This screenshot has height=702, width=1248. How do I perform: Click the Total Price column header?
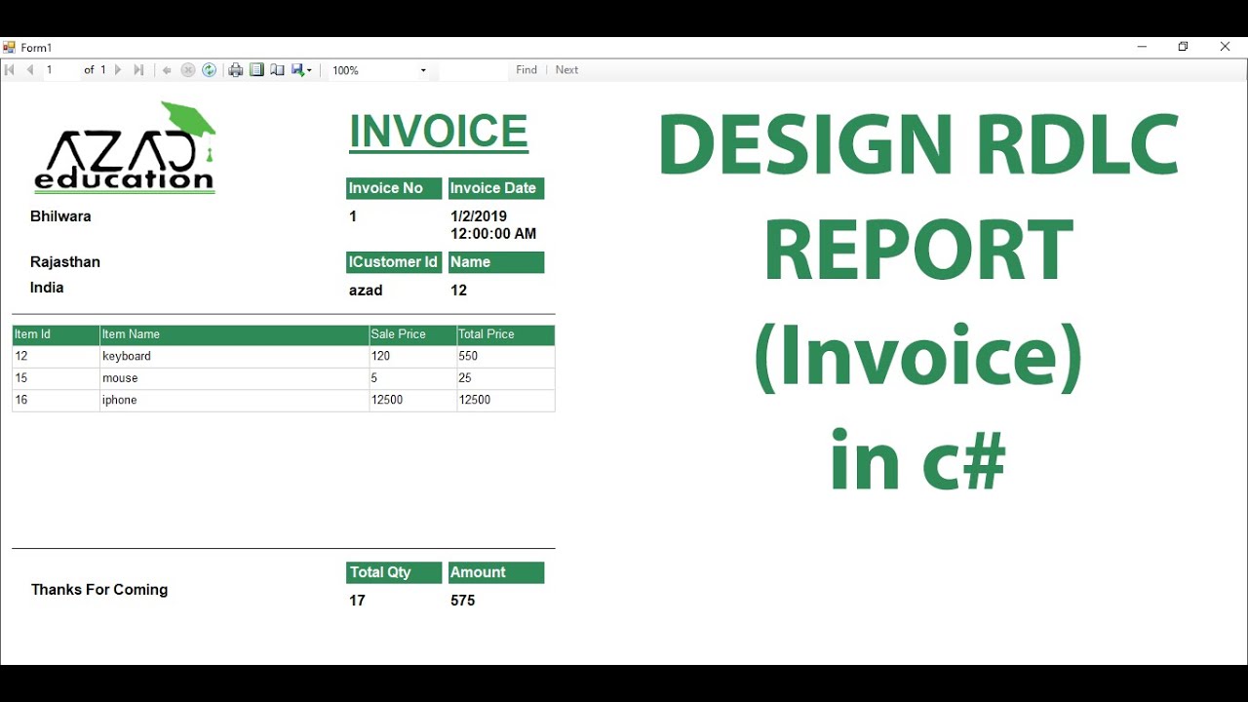pos(505,334)
